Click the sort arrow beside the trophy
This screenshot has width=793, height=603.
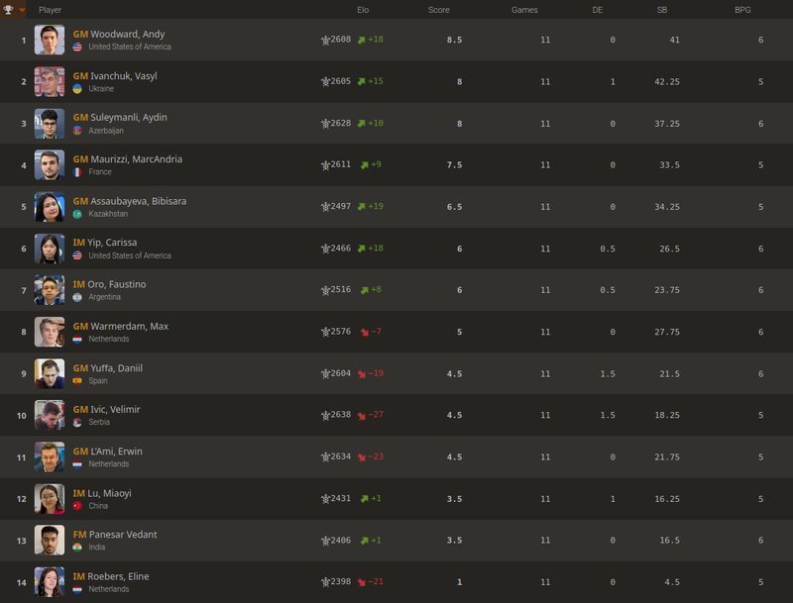click(22, 10)
